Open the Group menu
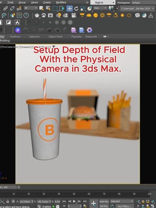The height and width of the screenshot is (208, 156). [22, 2]
